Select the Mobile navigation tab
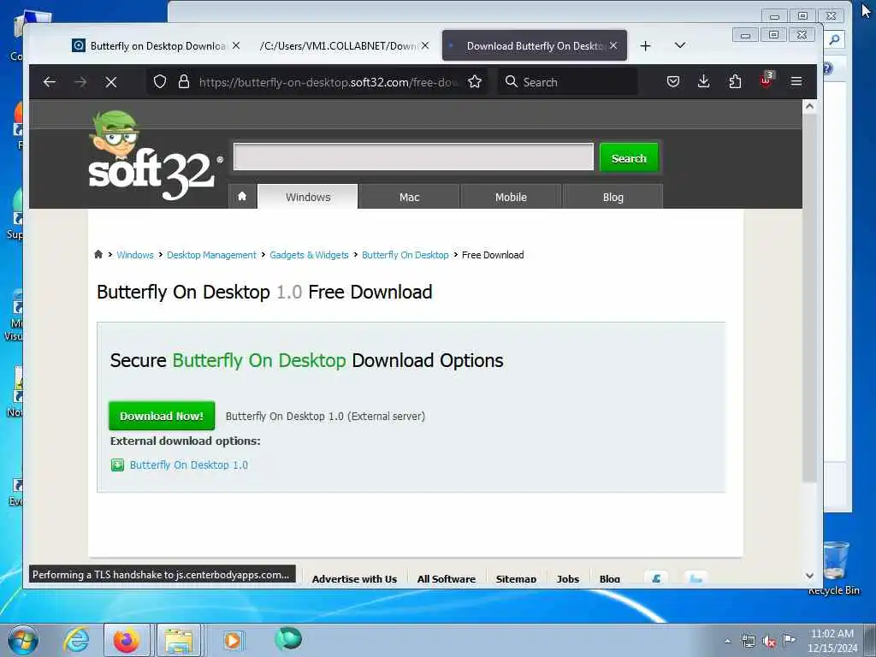The width and height of the screenshot is (876, 657). tap(511, 197)
